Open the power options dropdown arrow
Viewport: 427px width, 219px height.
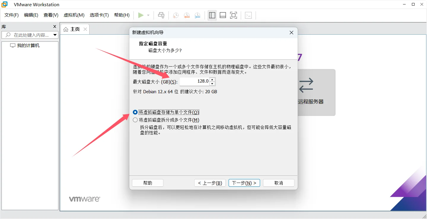(148, 15)
